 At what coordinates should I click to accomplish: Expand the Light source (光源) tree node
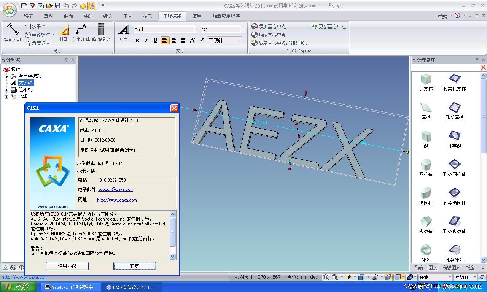point(6,97)
